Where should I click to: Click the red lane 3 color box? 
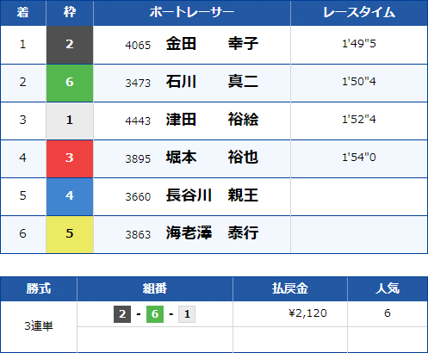click(x=70, y=158)
